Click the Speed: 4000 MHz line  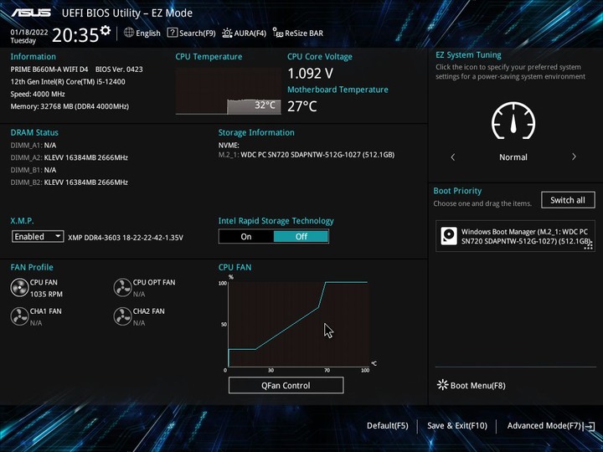tap(38, 94)
